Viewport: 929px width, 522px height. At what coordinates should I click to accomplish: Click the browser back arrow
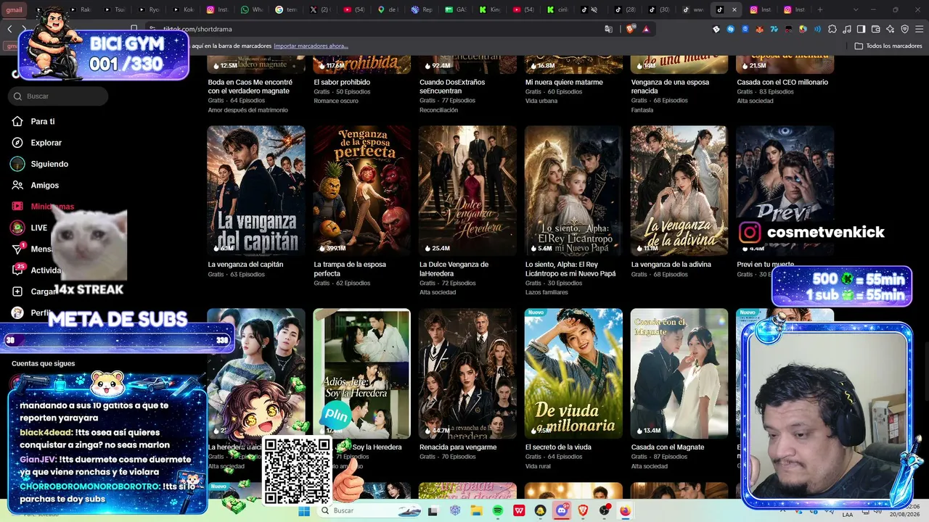tap(9, 29)
